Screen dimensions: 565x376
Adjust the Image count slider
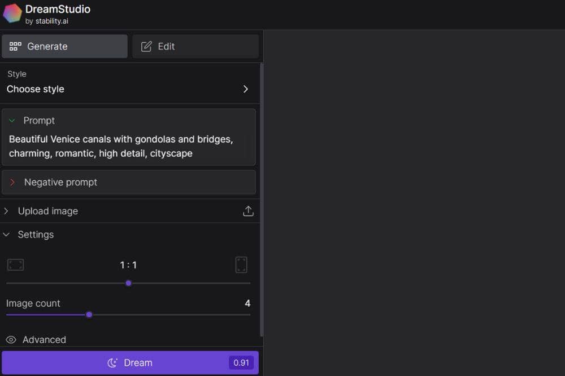[89, 315]
